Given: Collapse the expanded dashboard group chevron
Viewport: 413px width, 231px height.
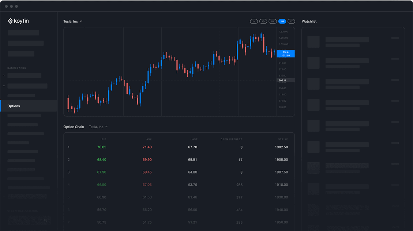Looking at the screenshot, I should [4, 86].
